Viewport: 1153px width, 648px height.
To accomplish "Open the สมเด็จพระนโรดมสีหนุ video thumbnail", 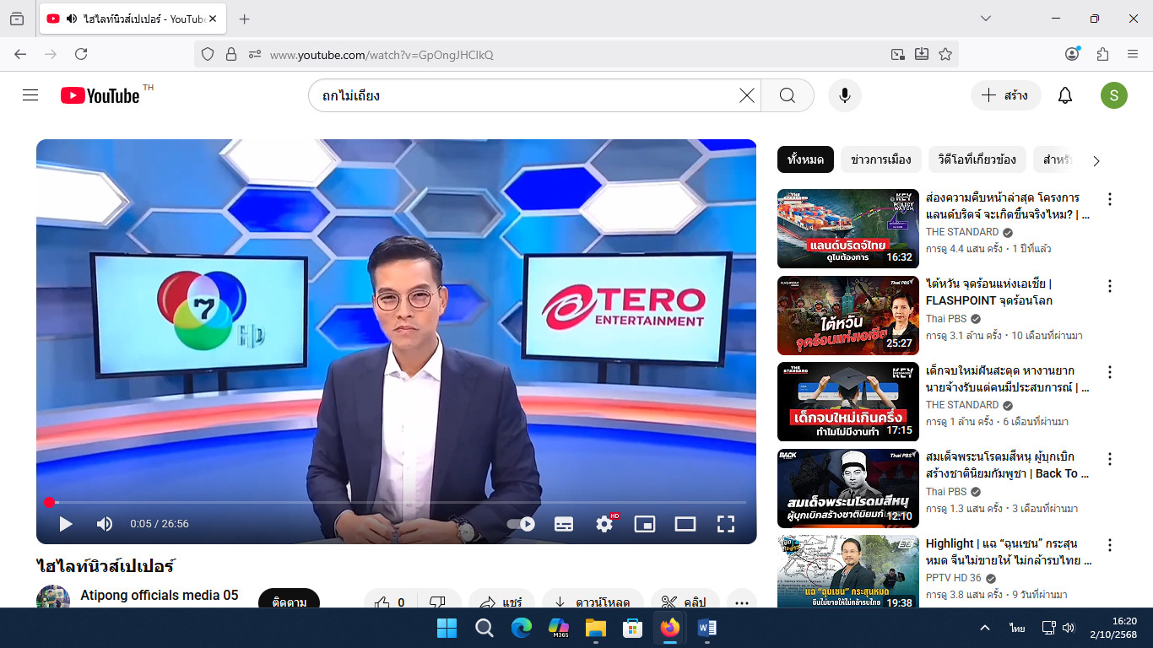I will pos(848,489).
